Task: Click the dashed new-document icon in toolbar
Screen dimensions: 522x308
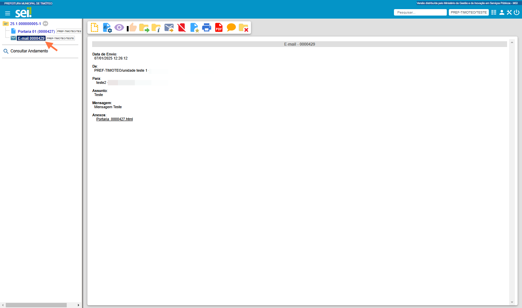Action: (95, 27)
